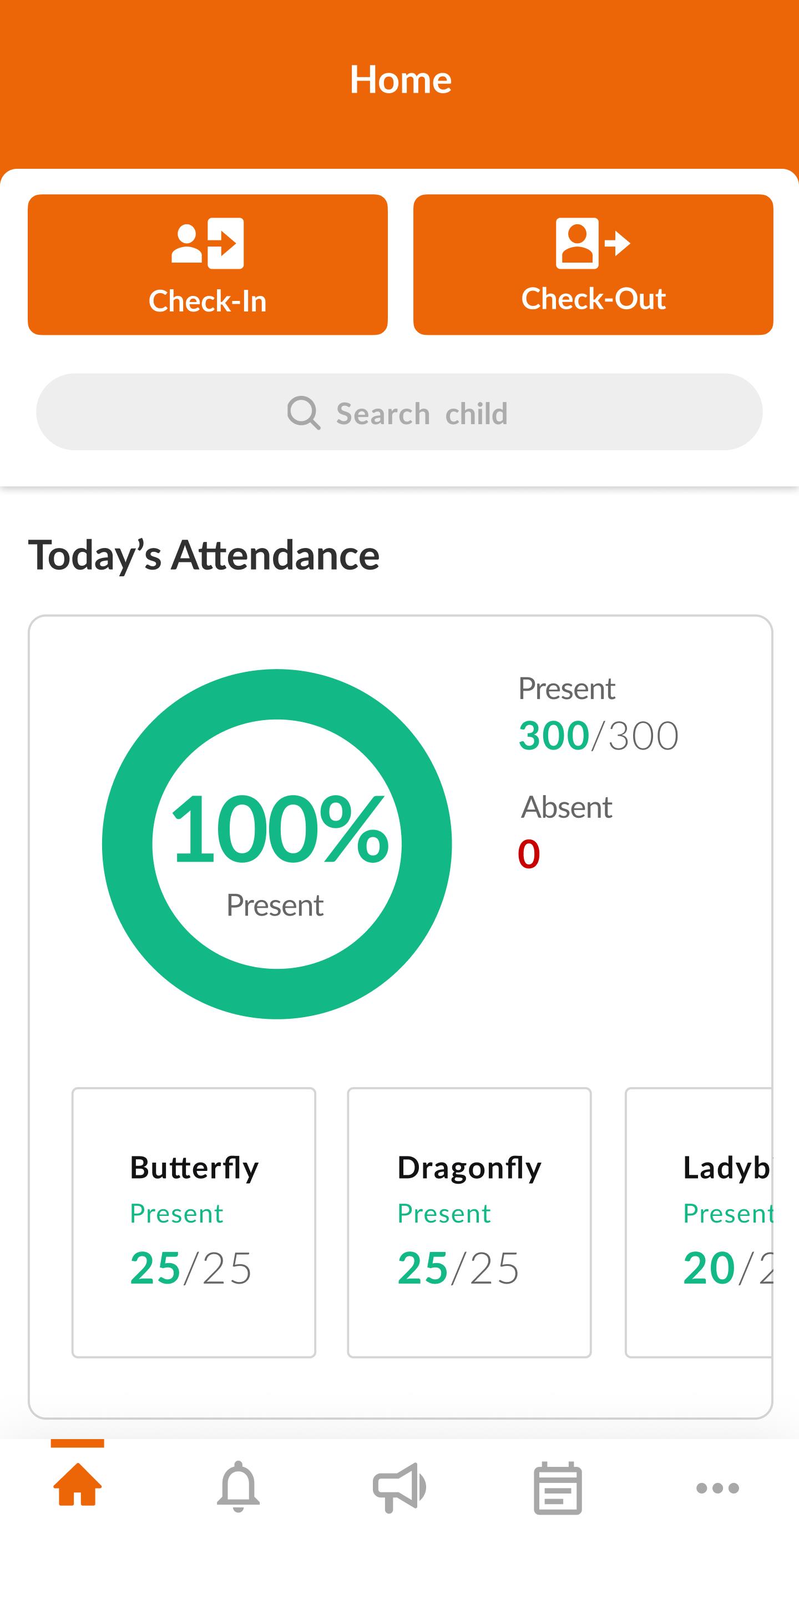Open the Dragonfly class card

[469, 1221]
